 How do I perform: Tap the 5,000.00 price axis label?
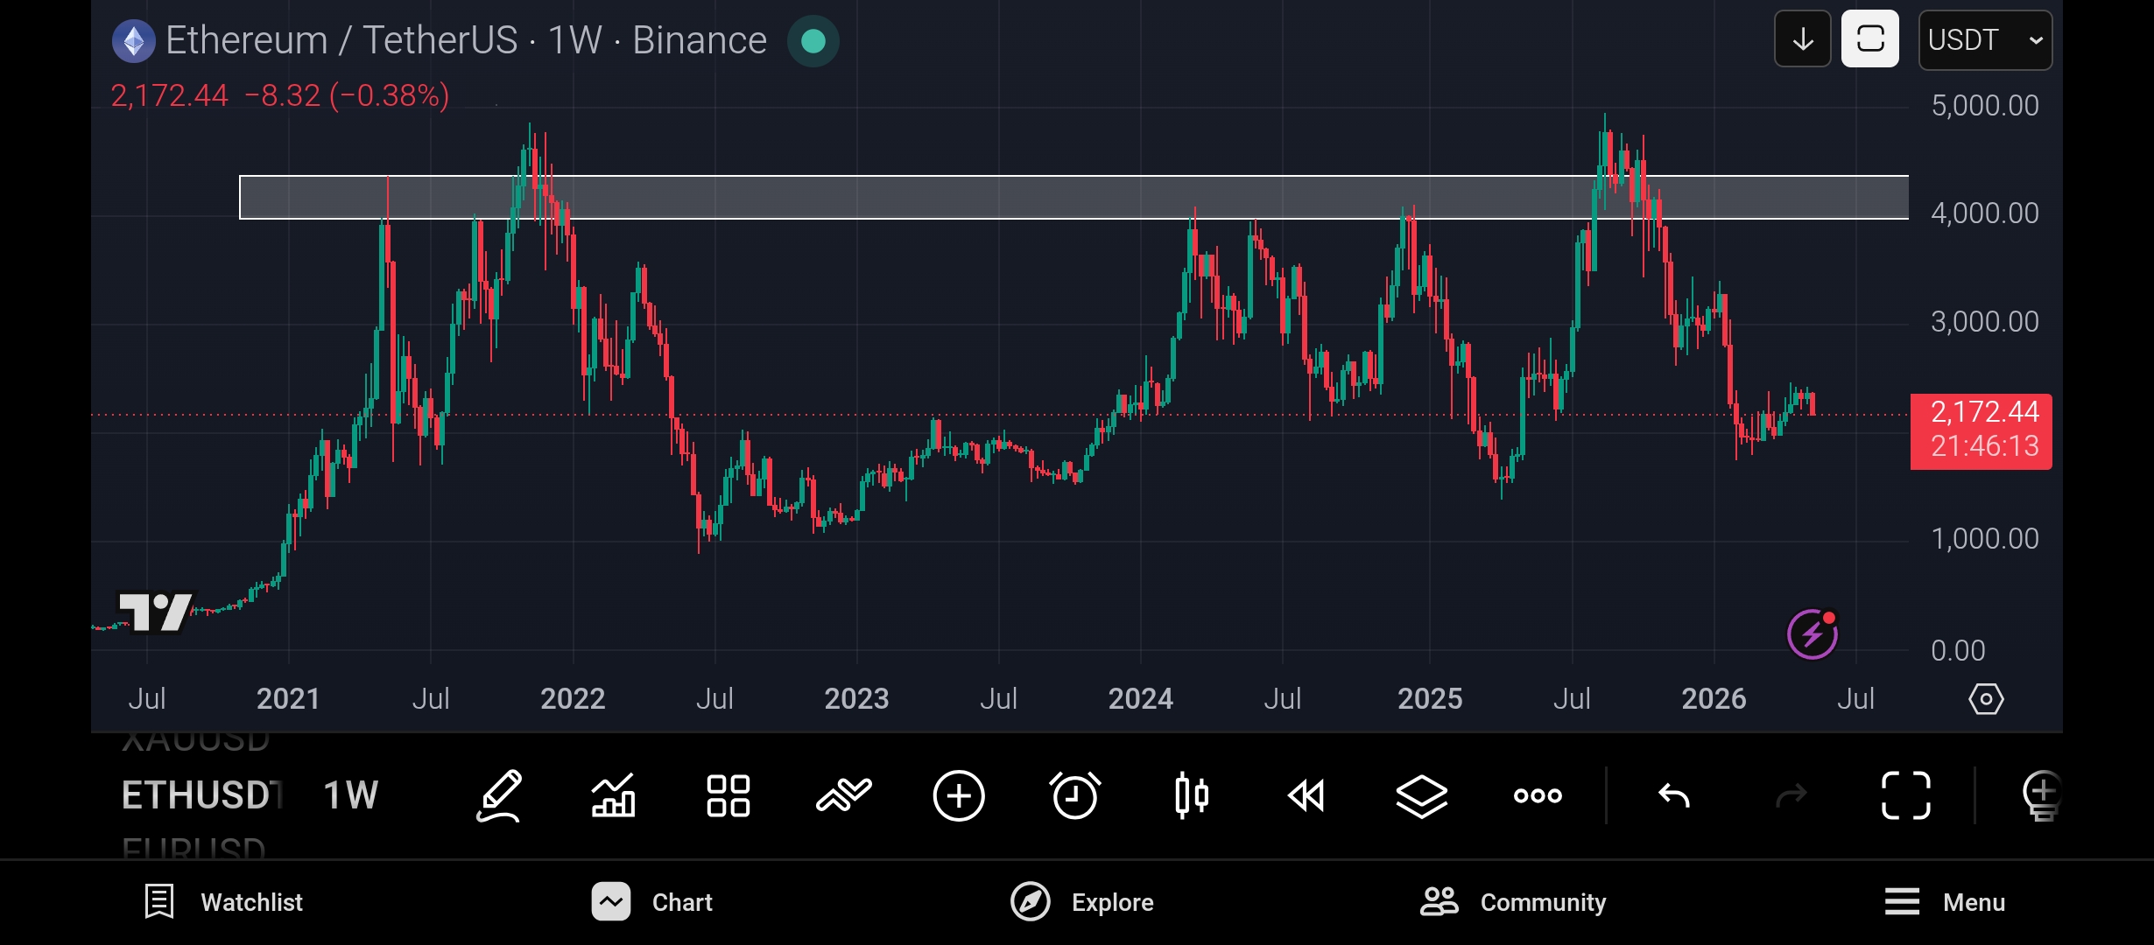tap(1985, 106)
